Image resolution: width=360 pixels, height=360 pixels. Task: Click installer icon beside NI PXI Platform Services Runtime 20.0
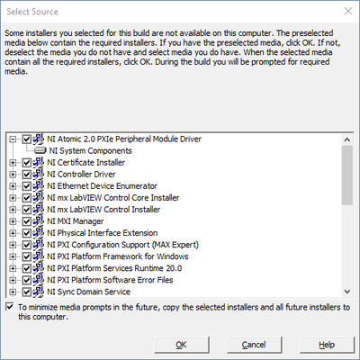39,268
